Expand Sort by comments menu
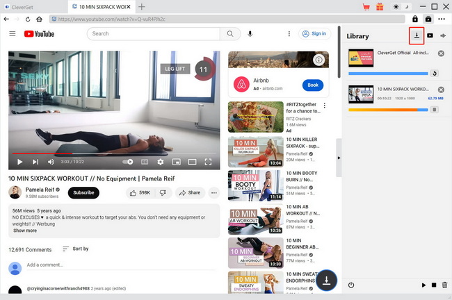This screenshot has width=452, height=300. pyautogui.click(x=75, y=249)
